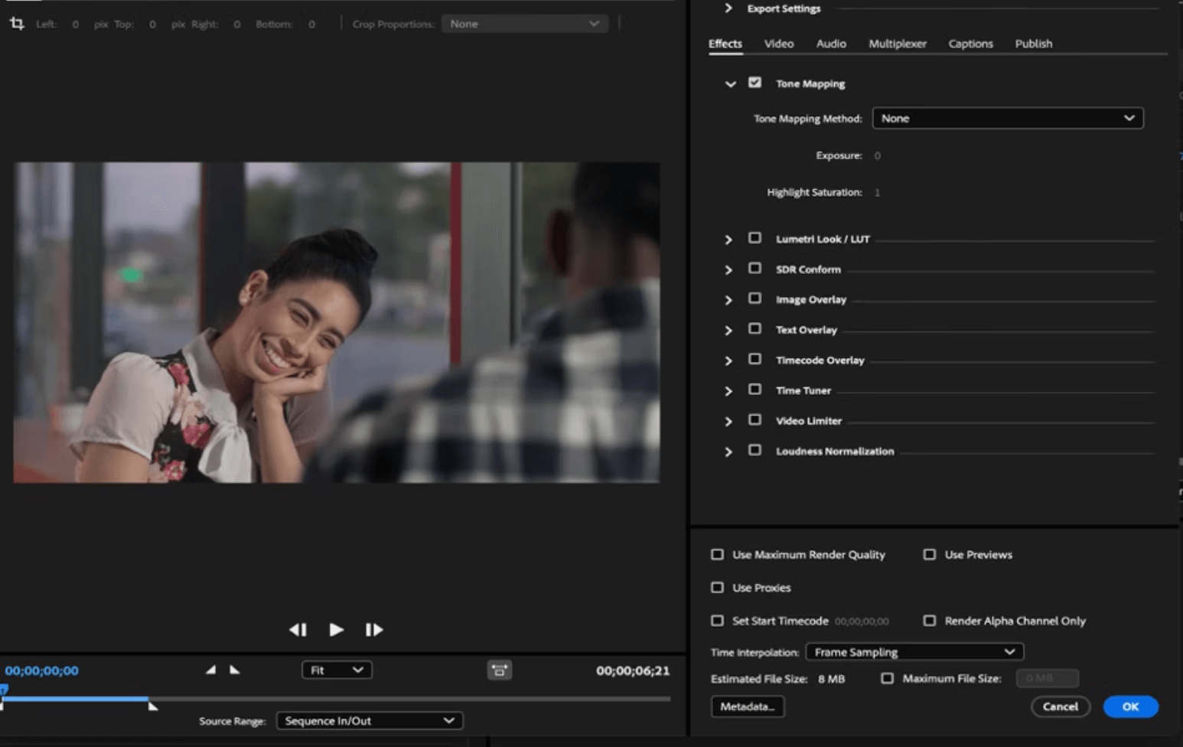This screenshot has height=747, width=1183.
Task: Click the Estimated File Size 8 MB text
Action: click(x=777, y=679)
